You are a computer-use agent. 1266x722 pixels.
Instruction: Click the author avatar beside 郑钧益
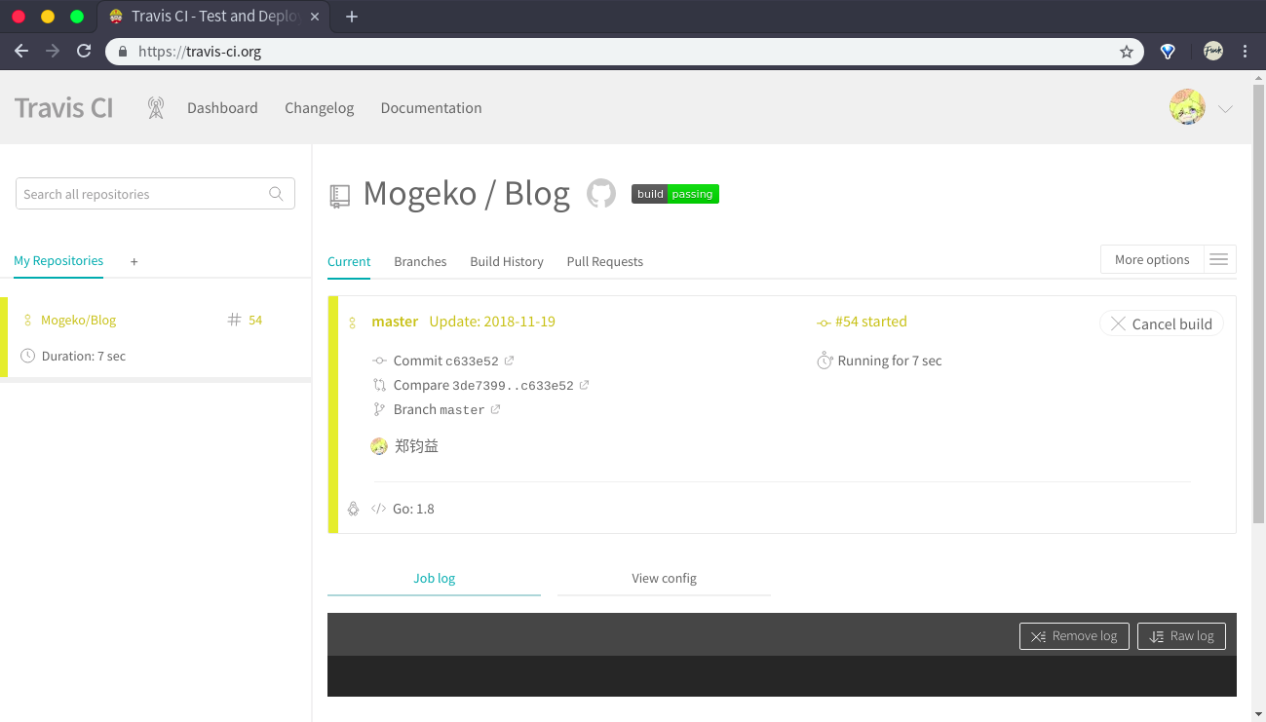pos(379,446)
